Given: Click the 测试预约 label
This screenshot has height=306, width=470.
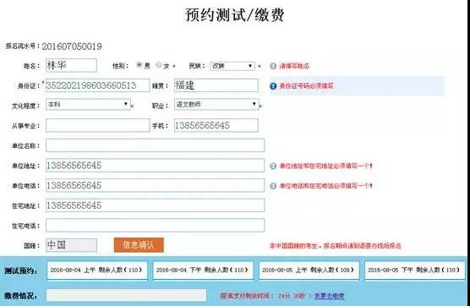Looking at the screenshot, I should click(20, 270).
